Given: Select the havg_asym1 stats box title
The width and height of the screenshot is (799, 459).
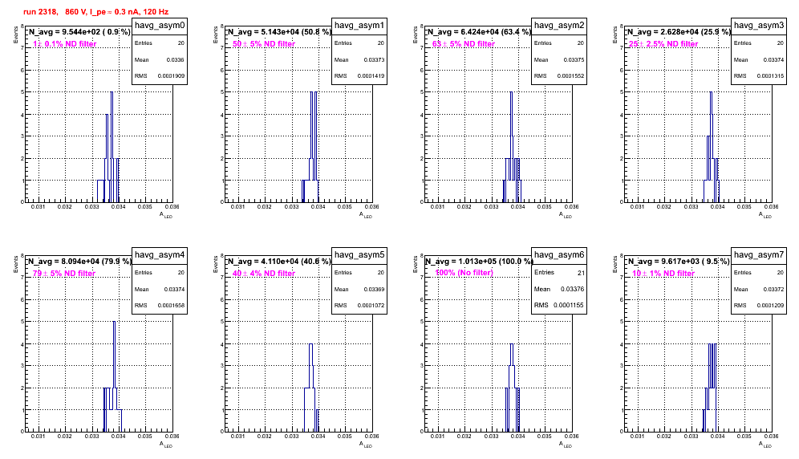Looking at the screenshot, I should (x=359, y=26).
